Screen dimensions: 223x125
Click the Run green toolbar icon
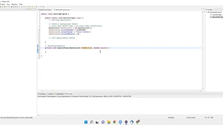point(0,7)
